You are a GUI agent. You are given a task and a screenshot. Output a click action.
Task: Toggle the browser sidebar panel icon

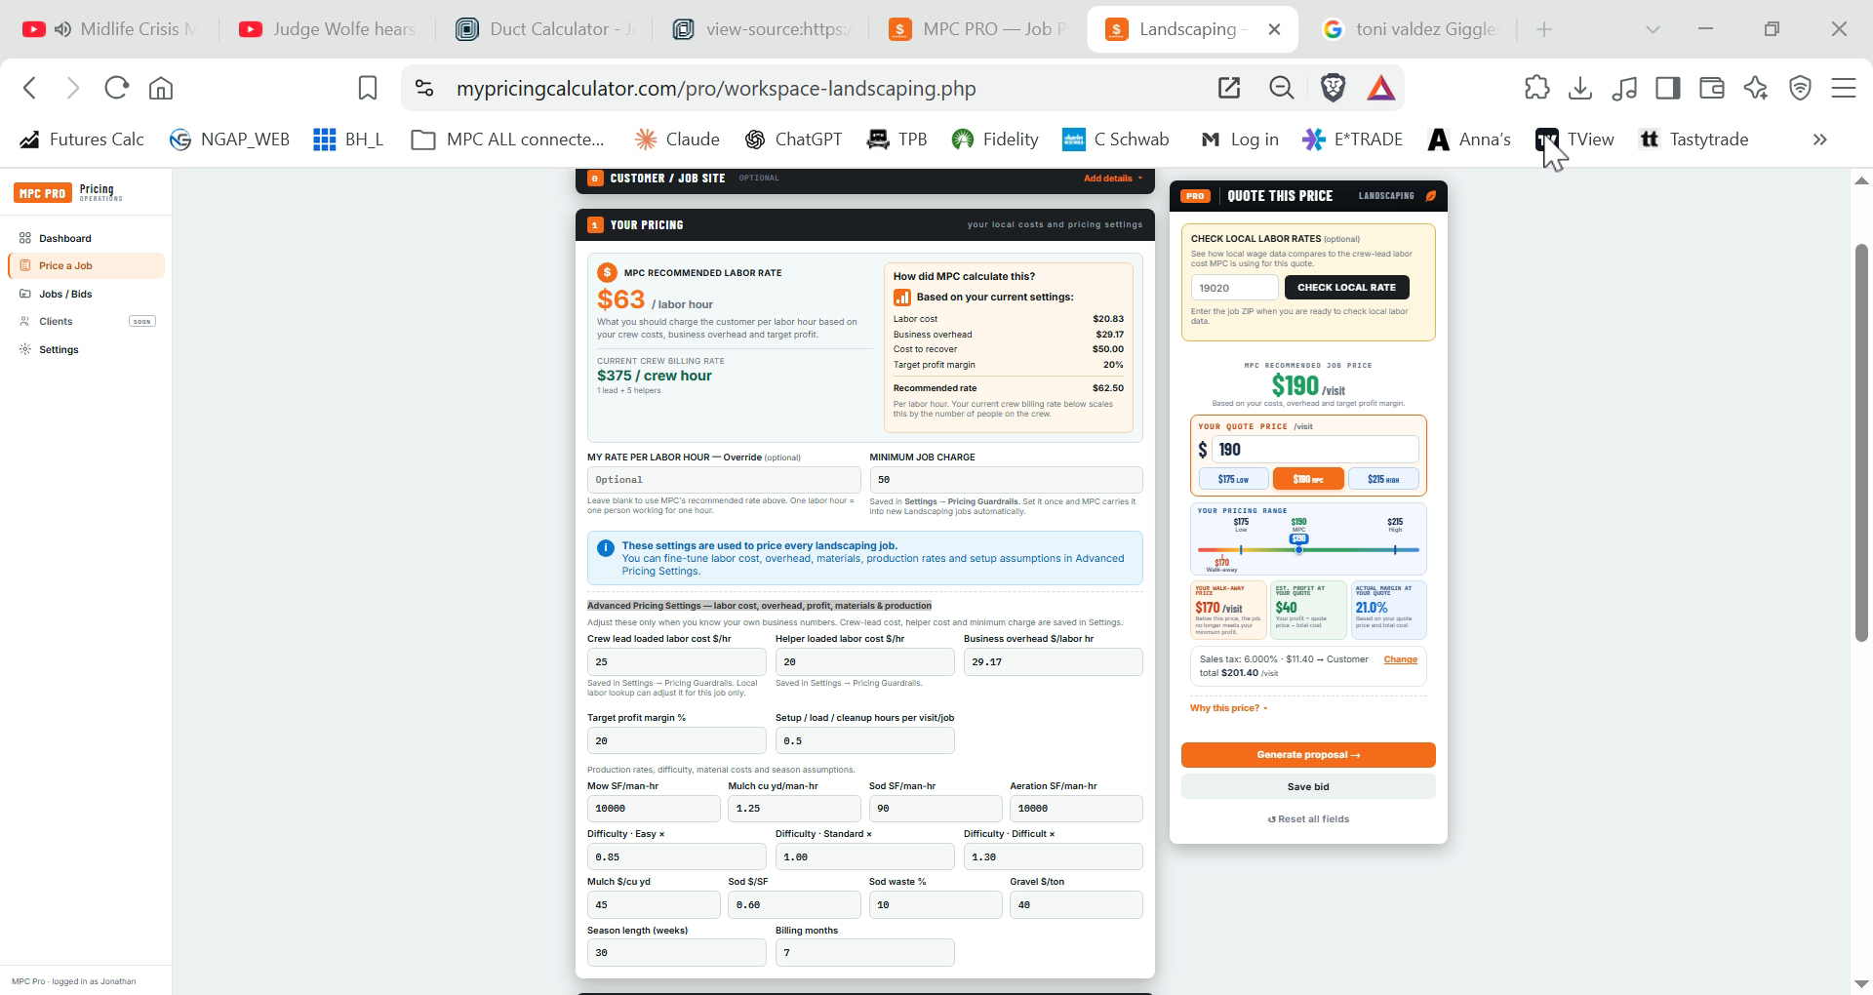(1668, 88)
